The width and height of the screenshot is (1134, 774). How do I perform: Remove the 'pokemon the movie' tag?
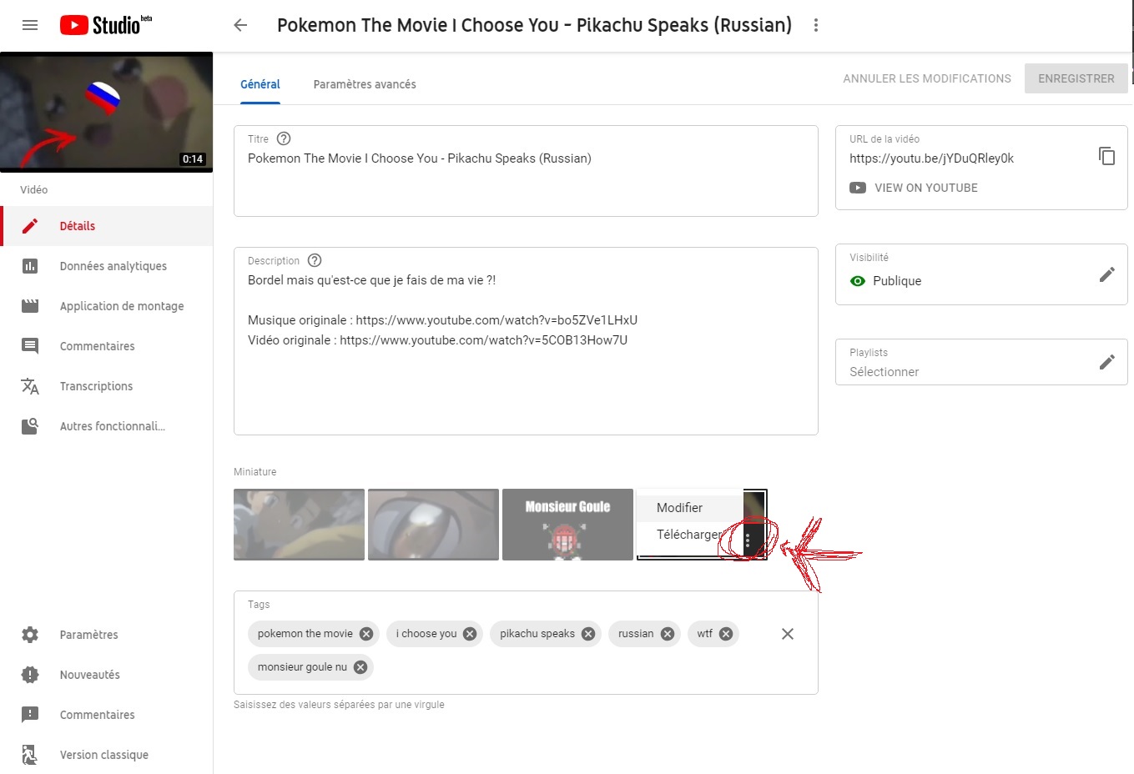365,634
